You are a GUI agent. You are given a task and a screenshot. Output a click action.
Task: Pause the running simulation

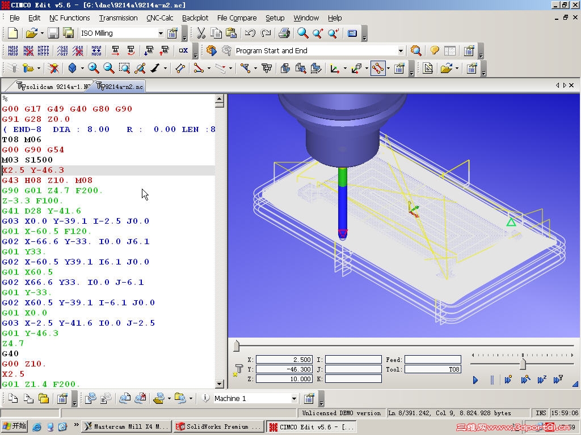coord(492,380)
